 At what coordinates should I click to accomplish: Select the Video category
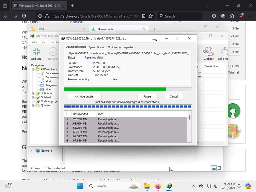pos(49,89)
